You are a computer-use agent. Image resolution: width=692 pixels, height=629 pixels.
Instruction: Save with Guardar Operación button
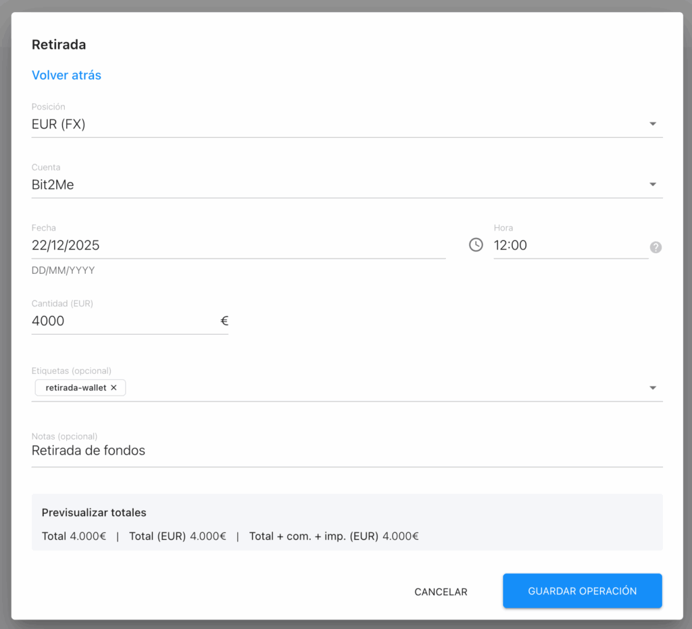point(582,591)
